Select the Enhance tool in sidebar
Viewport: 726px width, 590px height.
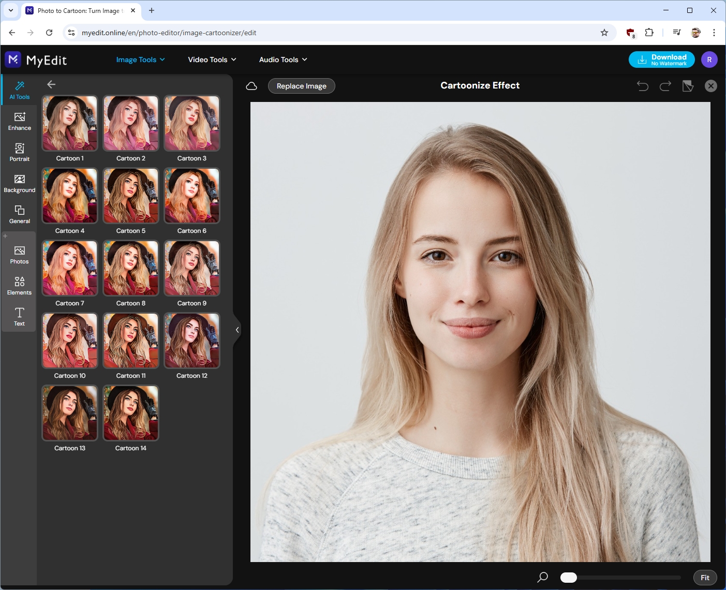point(20,121)
